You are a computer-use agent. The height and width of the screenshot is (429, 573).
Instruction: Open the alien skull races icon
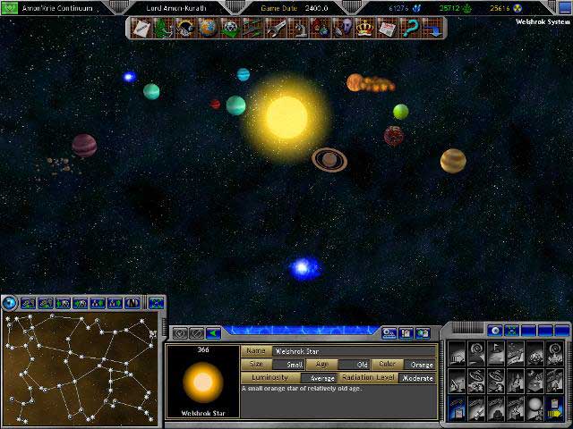pyautogui.click(x=230, y=29)
